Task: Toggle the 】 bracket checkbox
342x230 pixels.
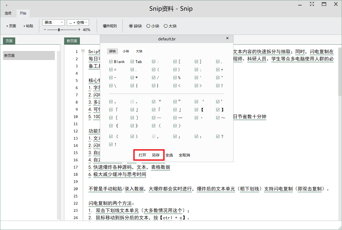Action: pyautogui.click(x=218, y=110)
